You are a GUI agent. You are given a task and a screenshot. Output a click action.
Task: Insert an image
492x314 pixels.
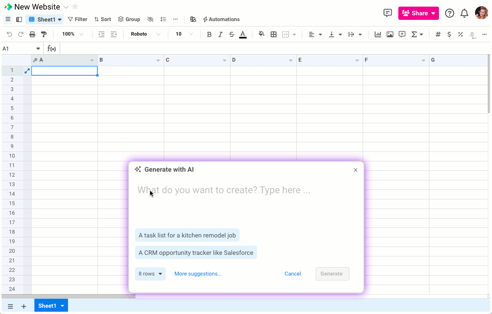pos(390,34)
